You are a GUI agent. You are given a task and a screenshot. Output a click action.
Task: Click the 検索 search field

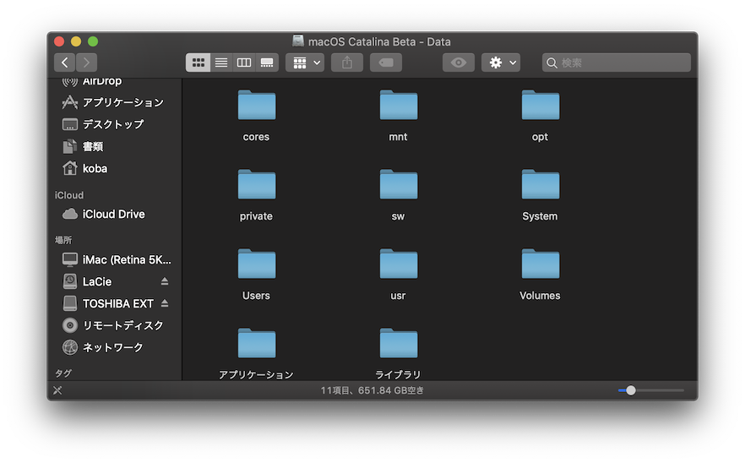click(x=617, y=63)
